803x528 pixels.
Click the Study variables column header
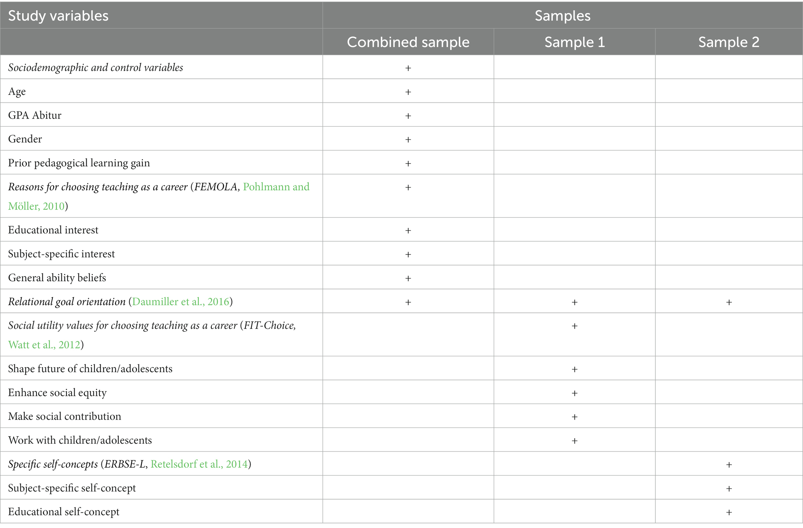tap(58, 16)
